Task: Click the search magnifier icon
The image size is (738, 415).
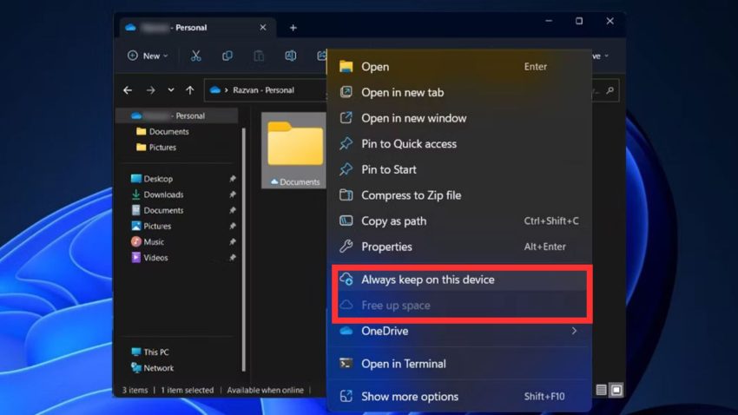Action: point(610,90)
